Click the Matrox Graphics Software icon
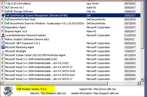The image size is (147, 97). coord(3,39)
